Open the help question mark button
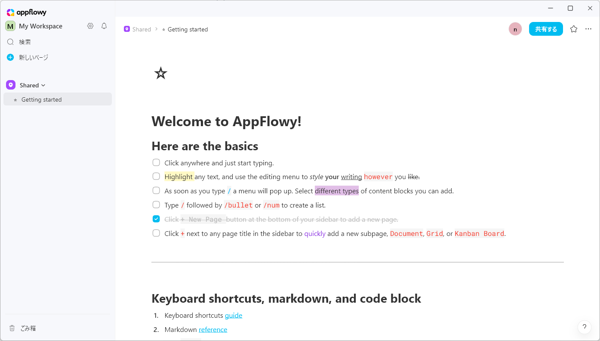600x341 pixels. 584,327
